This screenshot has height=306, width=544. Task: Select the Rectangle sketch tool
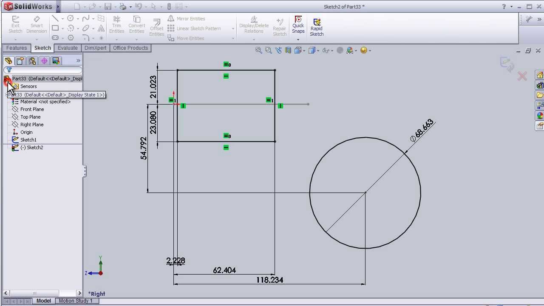56,28
